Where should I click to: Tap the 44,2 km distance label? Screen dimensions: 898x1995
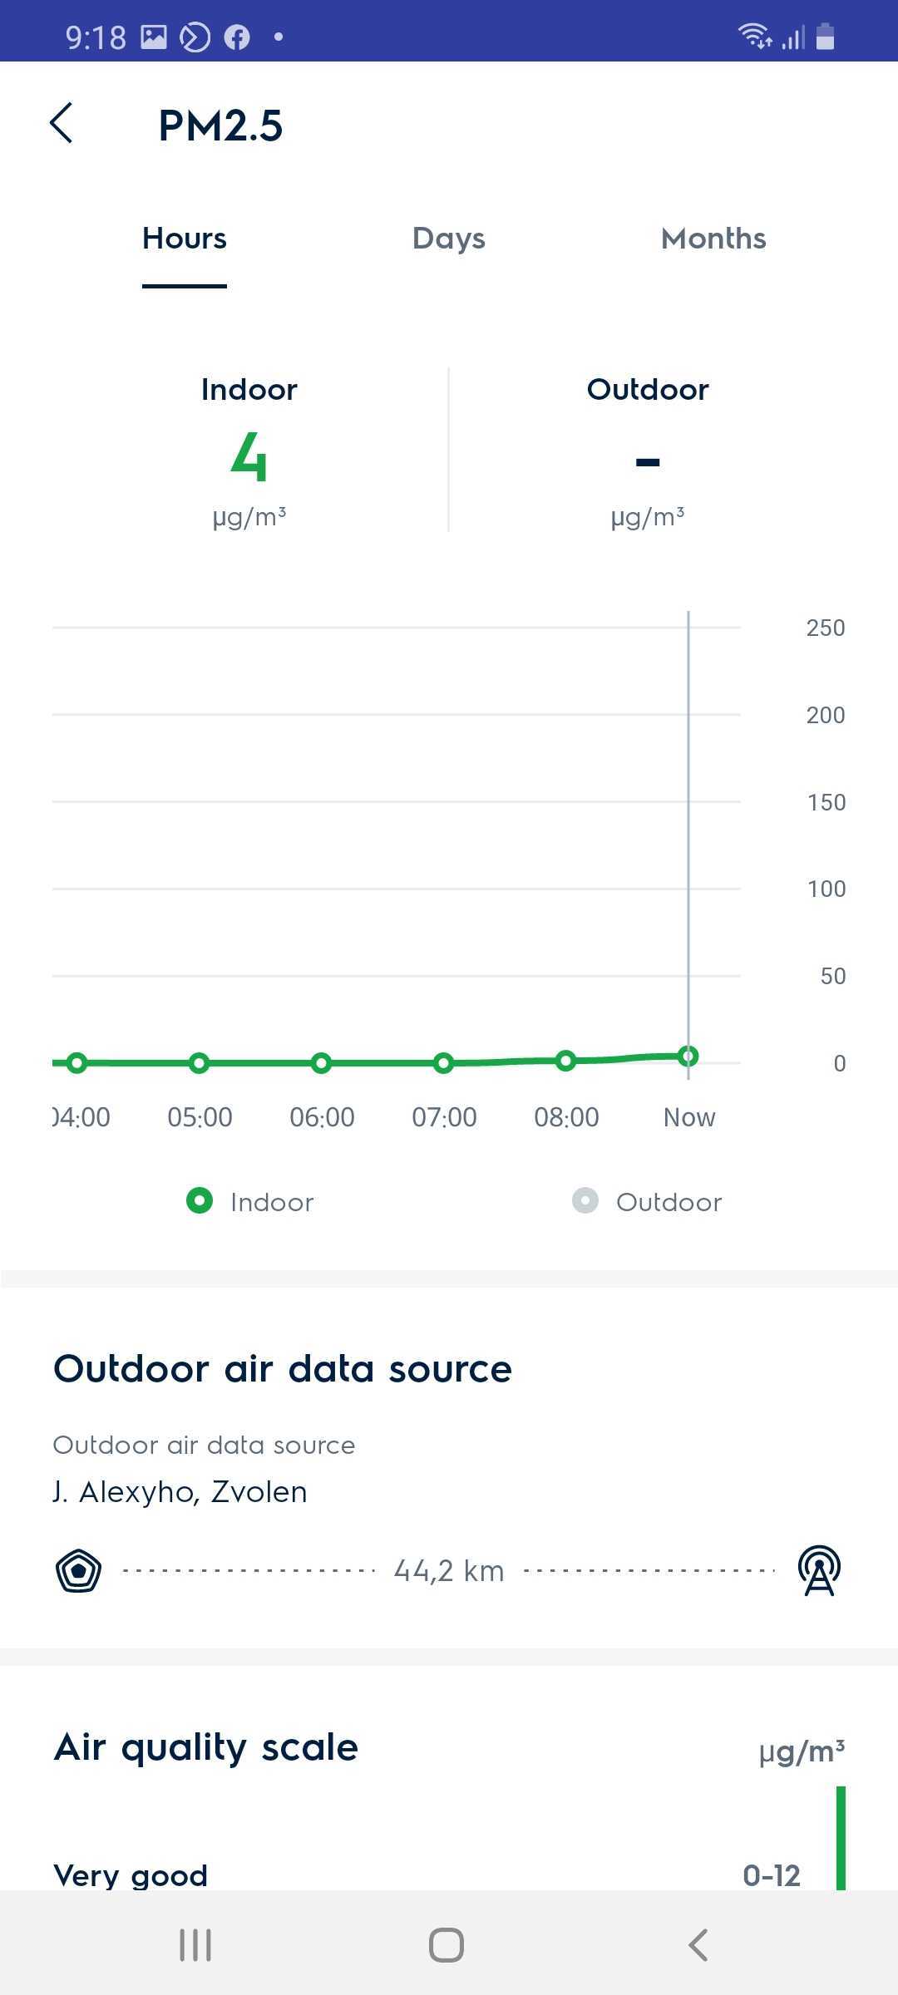(449, 1571)
